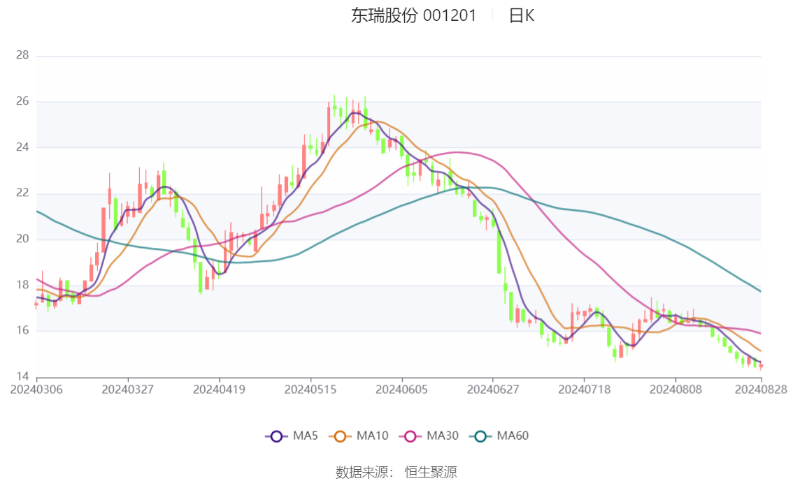Screen dimensions: 793x481
Task: Toggle the MA5 legend marker icon
Action: 276,436
